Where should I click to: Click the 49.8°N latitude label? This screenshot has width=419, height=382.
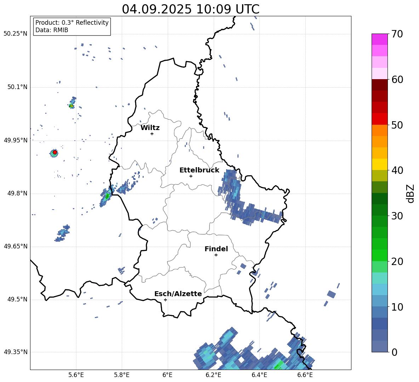[x=17, y=193]
